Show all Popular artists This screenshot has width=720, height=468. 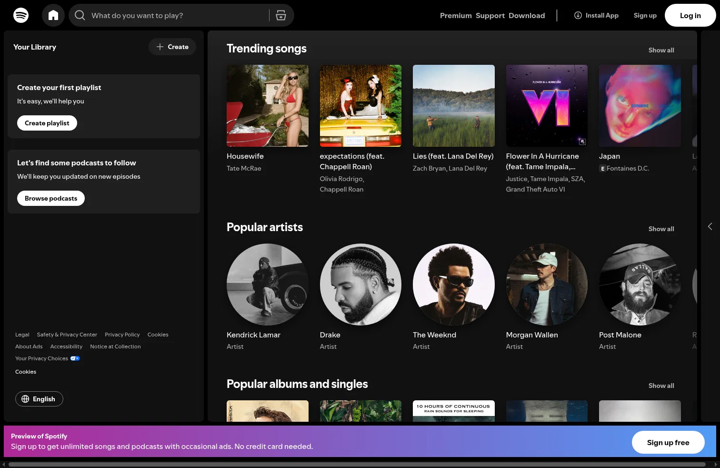pos(661,229)
